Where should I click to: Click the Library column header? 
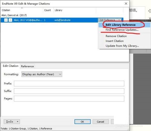coord(75,10)
